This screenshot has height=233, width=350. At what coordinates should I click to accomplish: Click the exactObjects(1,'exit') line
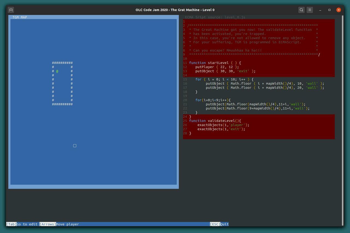tap(221, 129)
